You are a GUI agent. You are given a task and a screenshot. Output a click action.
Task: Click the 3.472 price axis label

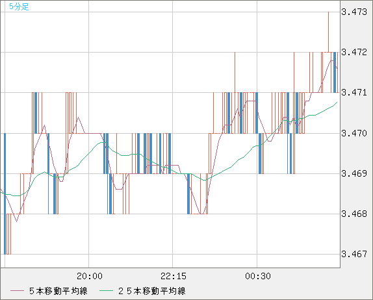coord(354,52)
